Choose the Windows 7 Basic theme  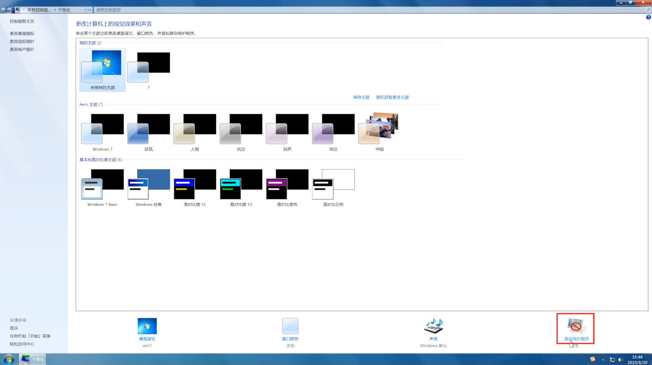[x=102, y=188]
